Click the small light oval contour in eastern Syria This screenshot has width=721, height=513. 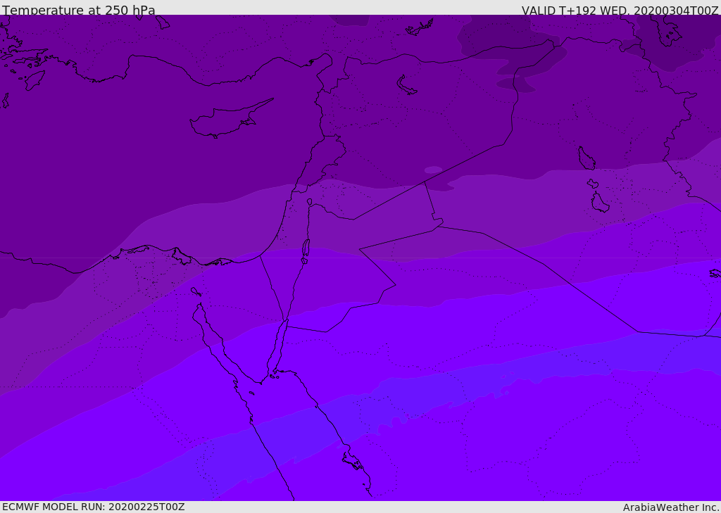coord(433,170)
